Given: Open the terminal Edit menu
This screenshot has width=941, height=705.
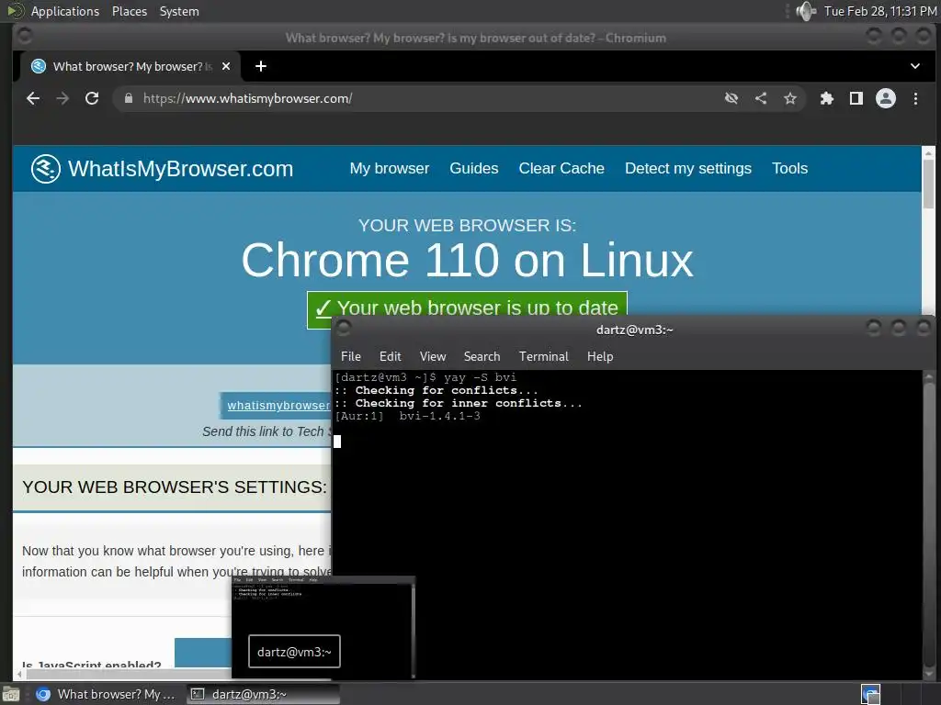Looking at the screenshot, I should click(390, 357).
